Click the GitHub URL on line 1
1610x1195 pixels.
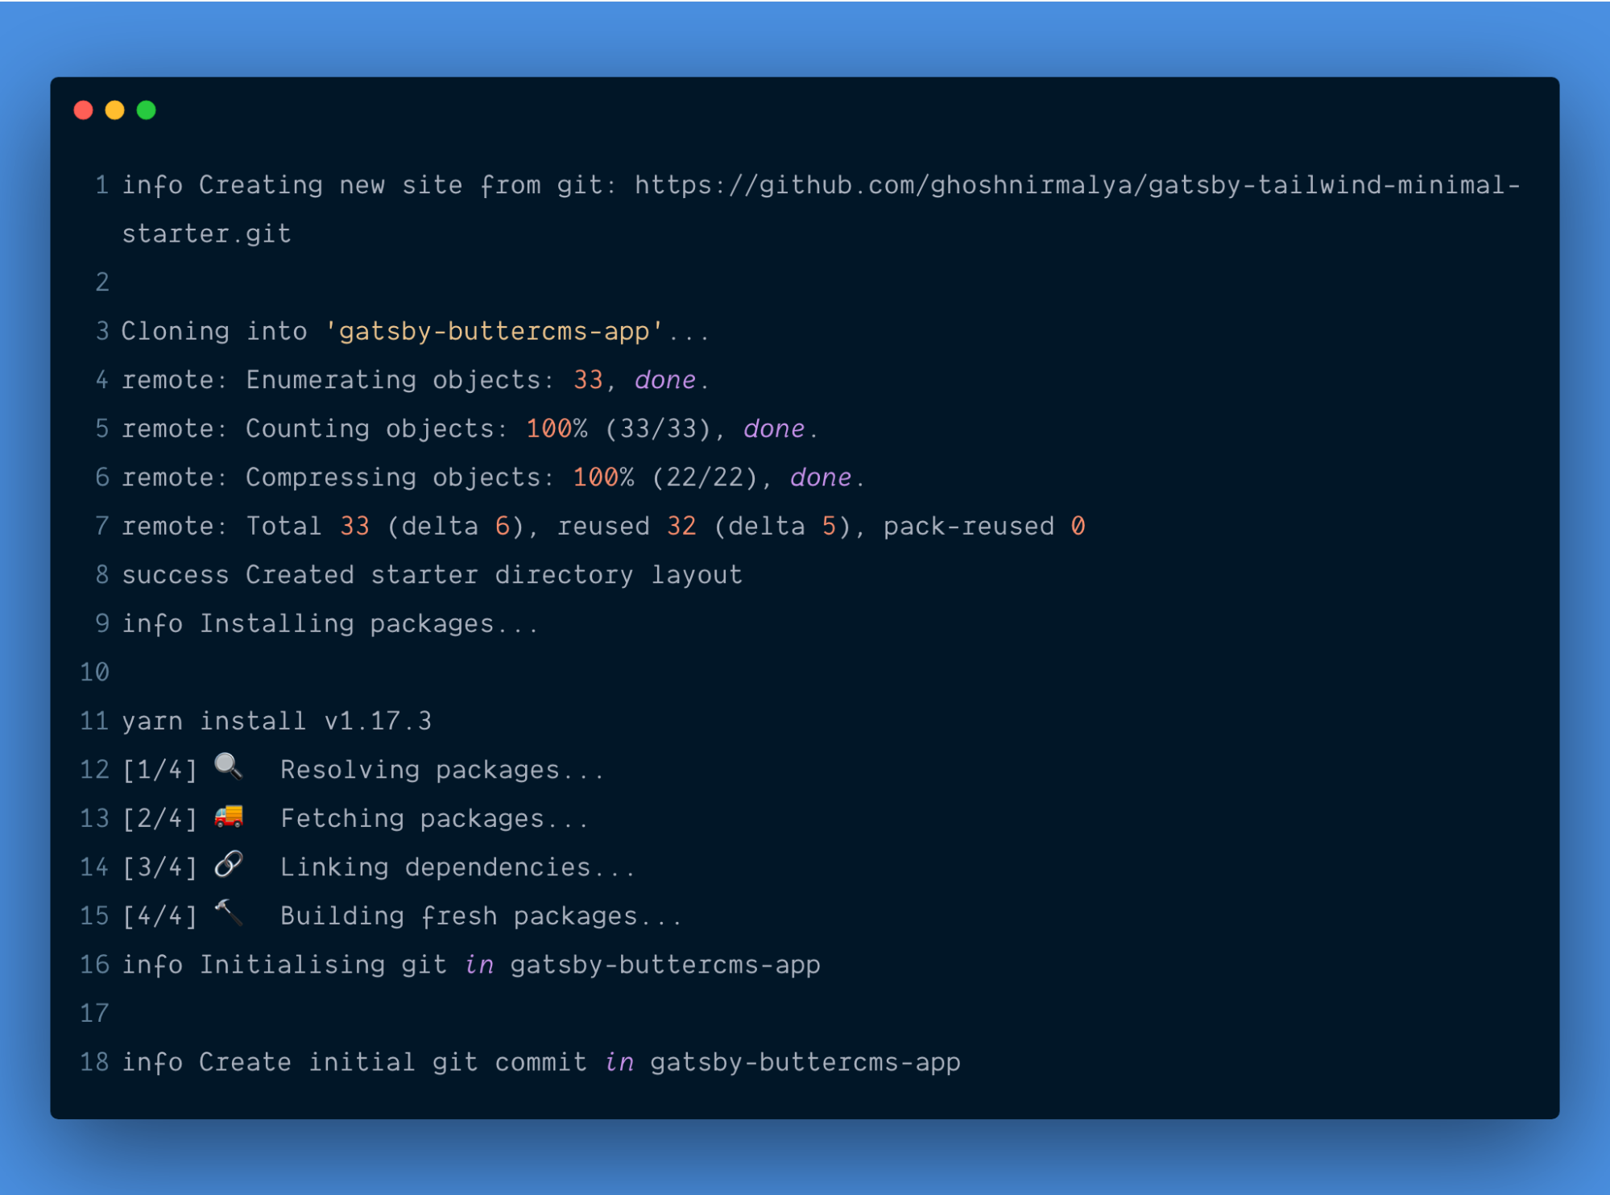pos(1078,185)
